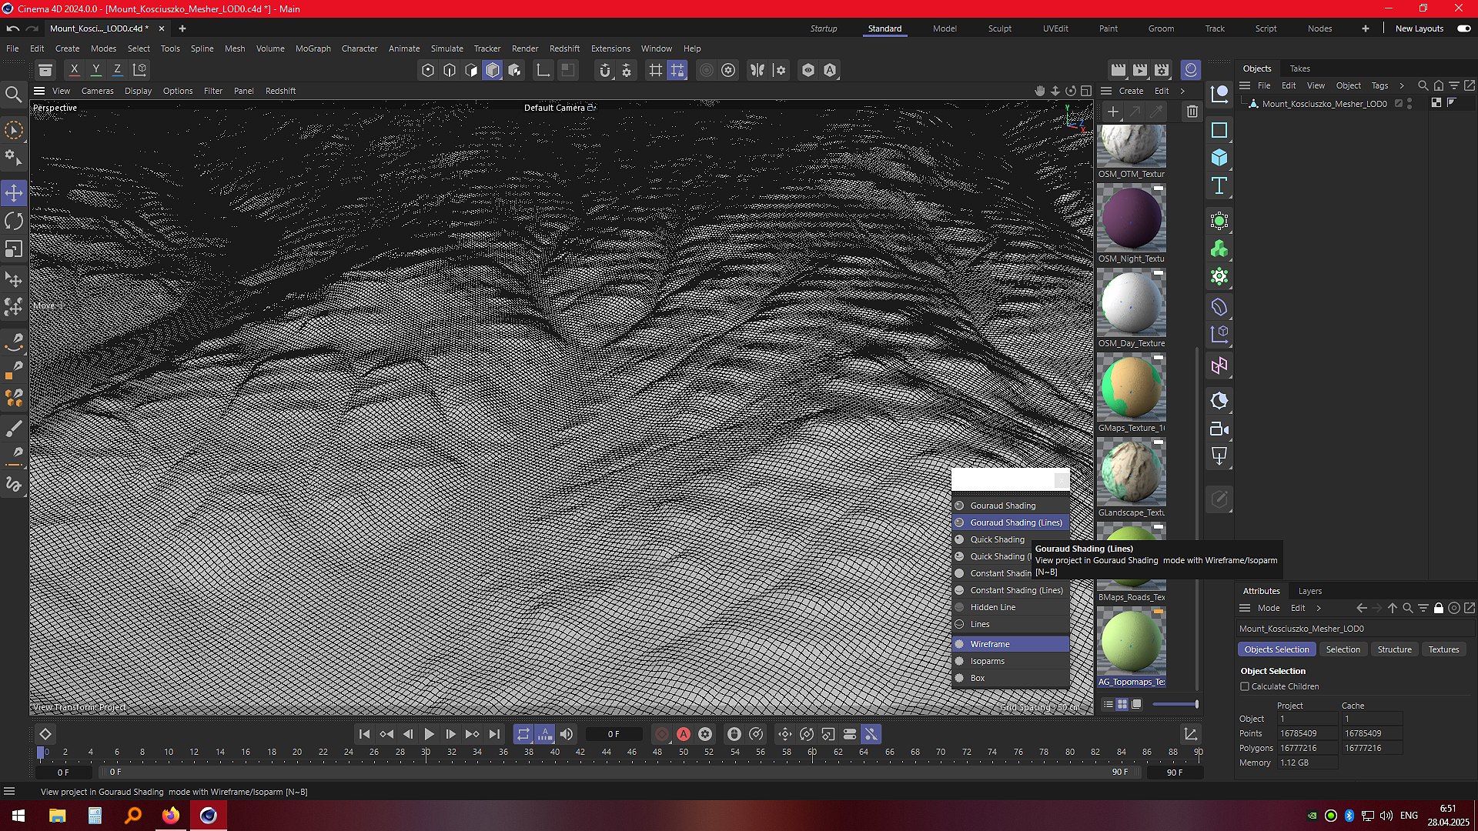Click the X axis lock icon
This screenshot has width=1478, height=831.
point(74,70)
